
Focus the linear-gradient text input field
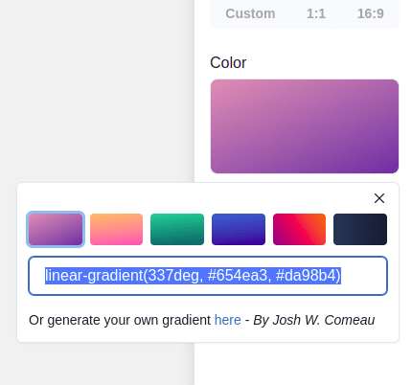point(208,276)
